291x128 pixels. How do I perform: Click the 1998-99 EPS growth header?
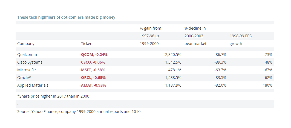241,40
